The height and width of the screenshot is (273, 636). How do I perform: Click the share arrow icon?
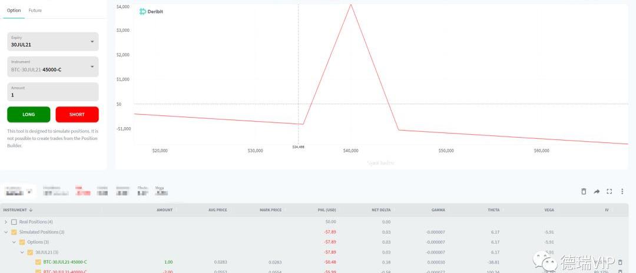pos(597,191)
